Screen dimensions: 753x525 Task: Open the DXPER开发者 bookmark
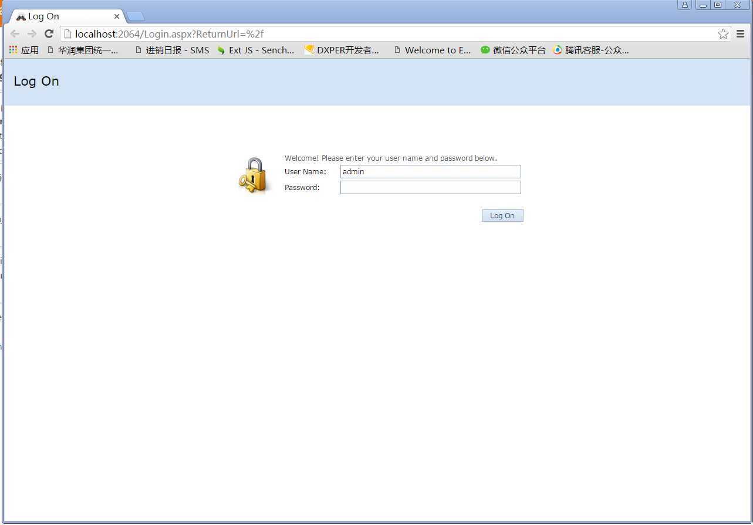[x=342, y=50]
